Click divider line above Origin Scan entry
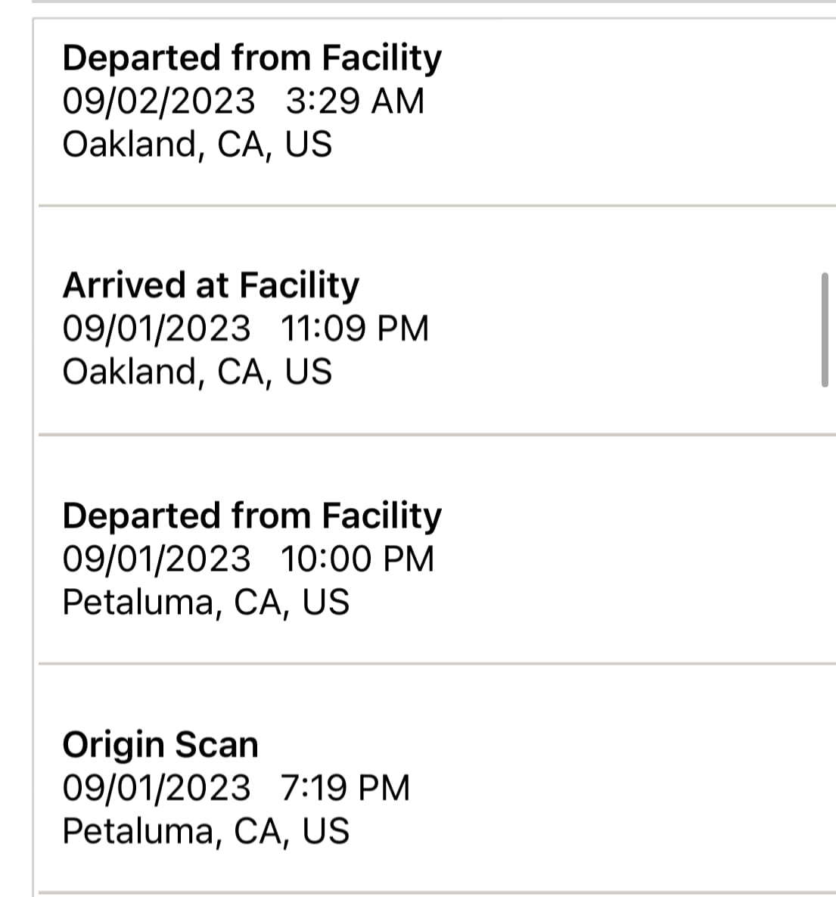This screenshot has height=897, width=836. click(x=436, y=664)
